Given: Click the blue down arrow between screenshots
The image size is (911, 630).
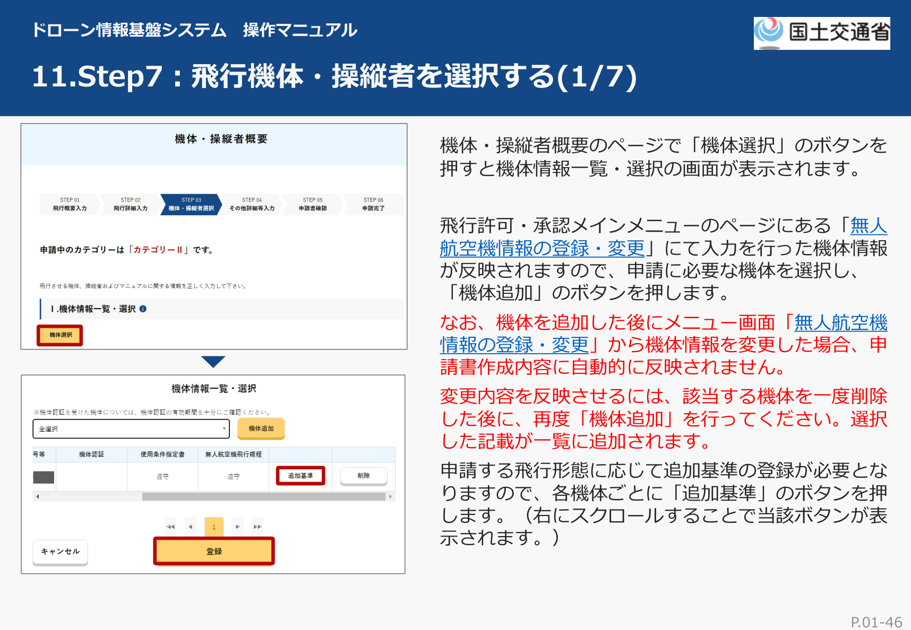Looking at the screenshot, I should (x=213, y=362).
